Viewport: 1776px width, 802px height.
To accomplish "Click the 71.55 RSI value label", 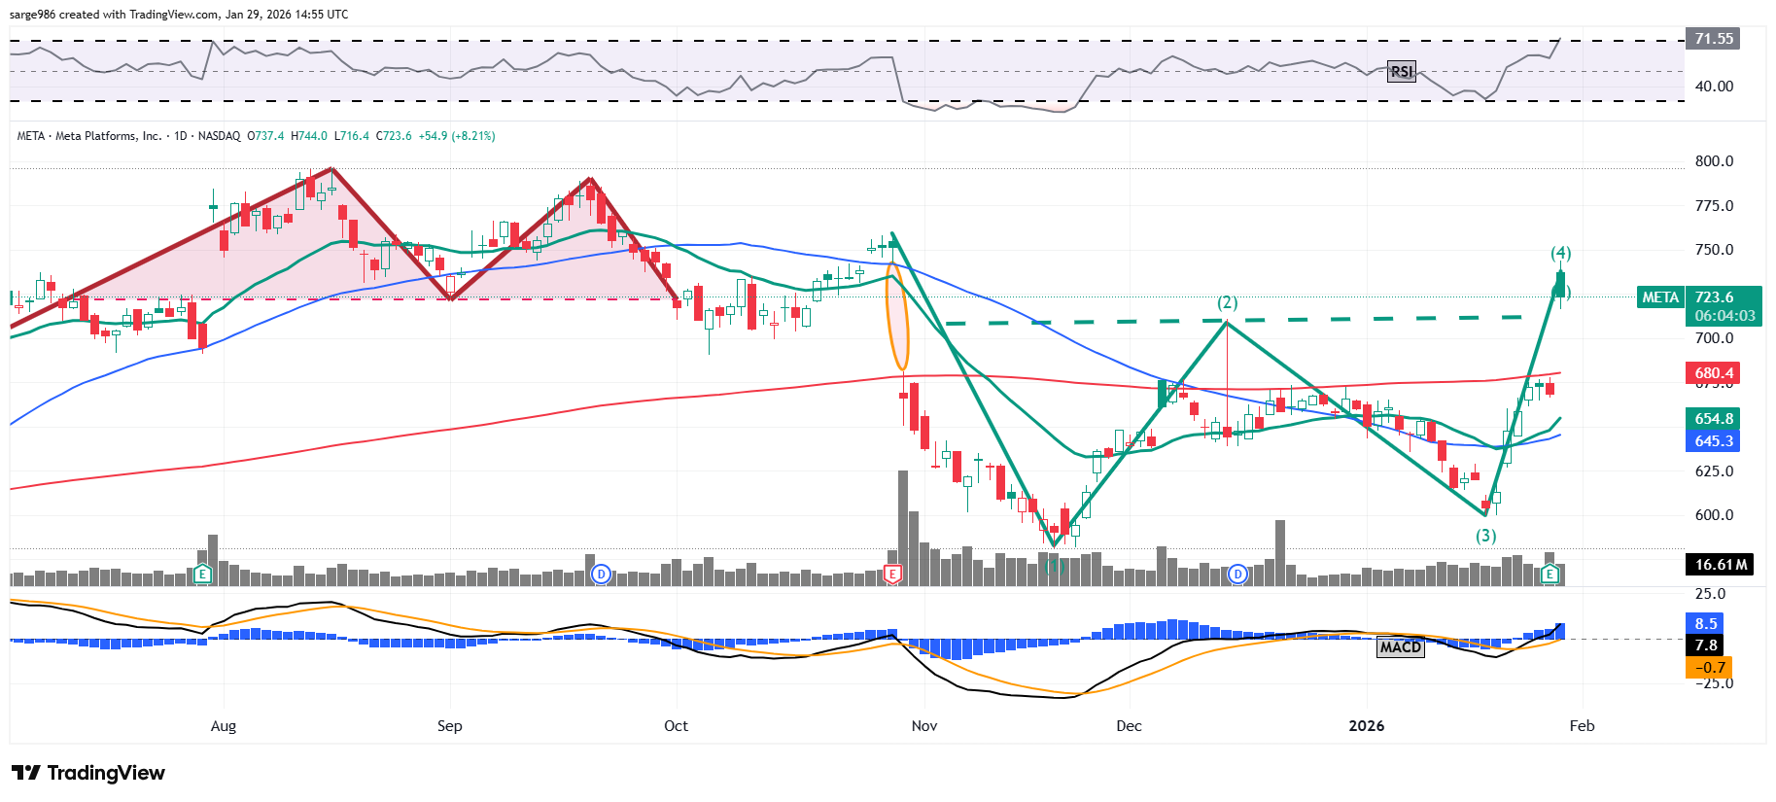I will pos(1713,39).
